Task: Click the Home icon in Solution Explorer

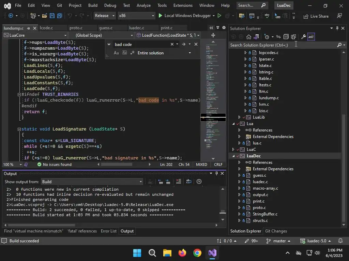Action: (248, 37)
